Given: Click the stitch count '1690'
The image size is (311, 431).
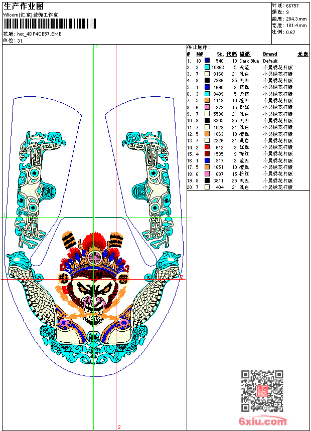Looking at the screenshot, I should coord(218,87).
